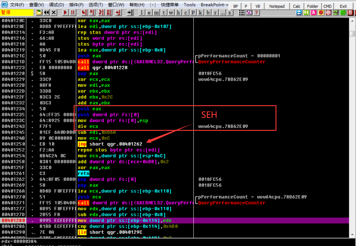Screen dimensions: 356x246
Task: Click the Trace Over toolbar icon
Action: (109, 12)
